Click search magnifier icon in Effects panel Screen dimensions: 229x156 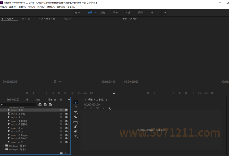[2, 104]
